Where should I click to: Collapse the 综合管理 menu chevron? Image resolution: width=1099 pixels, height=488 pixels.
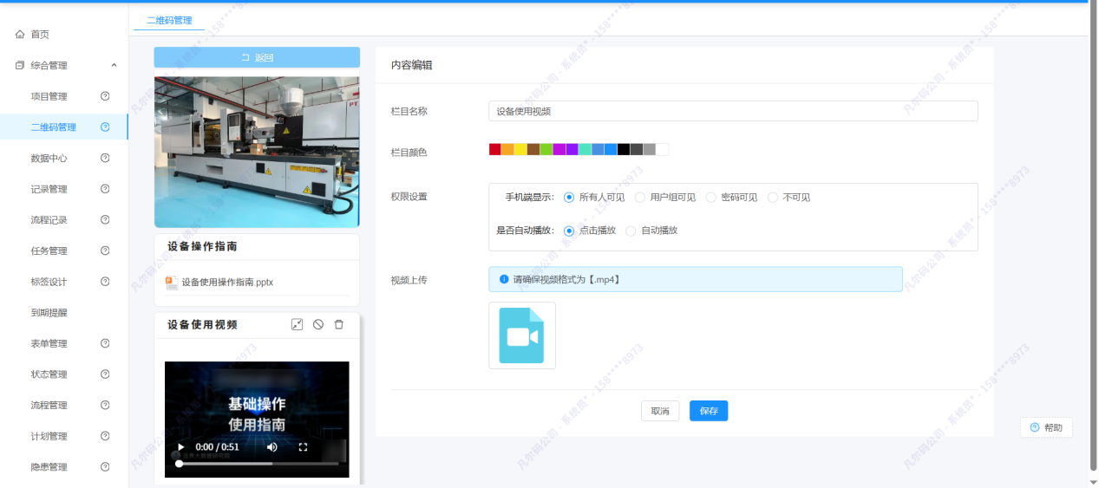[x=114, y=66]
